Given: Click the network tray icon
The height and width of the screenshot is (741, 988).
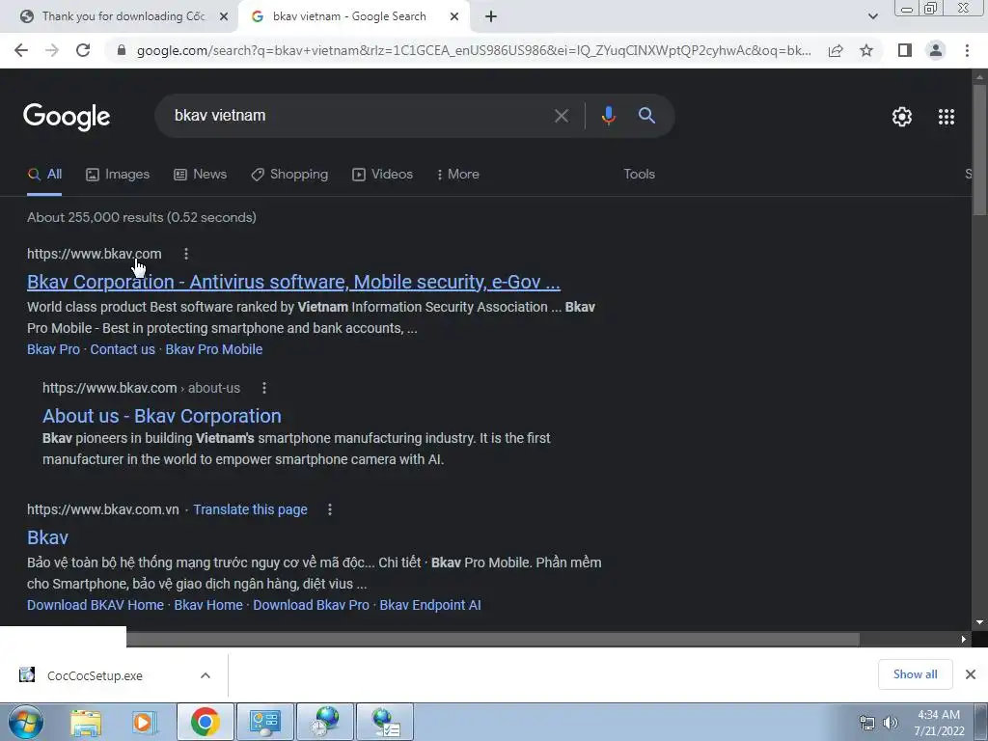Looking at the screenshot, I should (x=867, y=723).
